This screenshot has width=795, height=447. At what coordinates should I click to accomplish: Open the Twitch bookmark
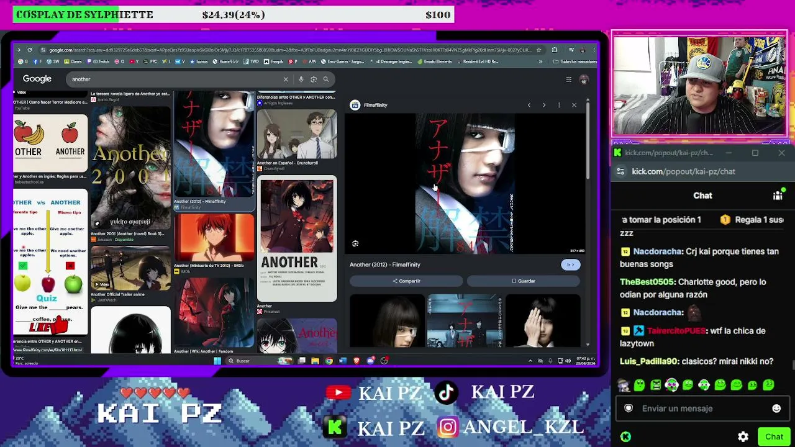[98, 61]
